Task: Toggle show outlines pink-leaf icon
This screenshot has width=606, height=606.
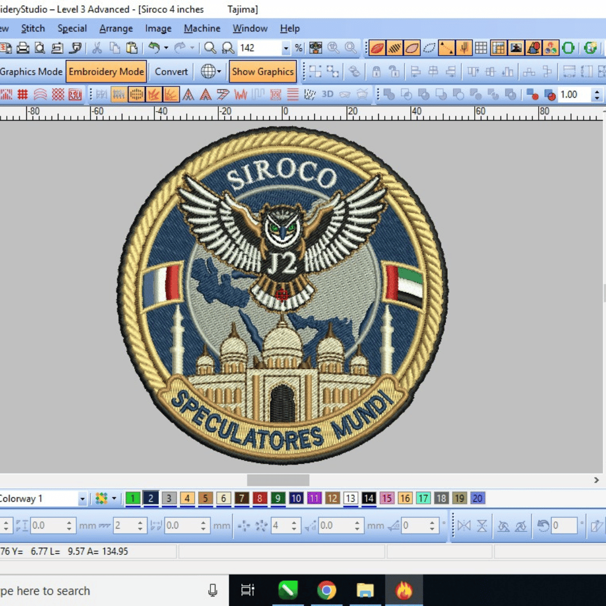Action: click(412, 48)
